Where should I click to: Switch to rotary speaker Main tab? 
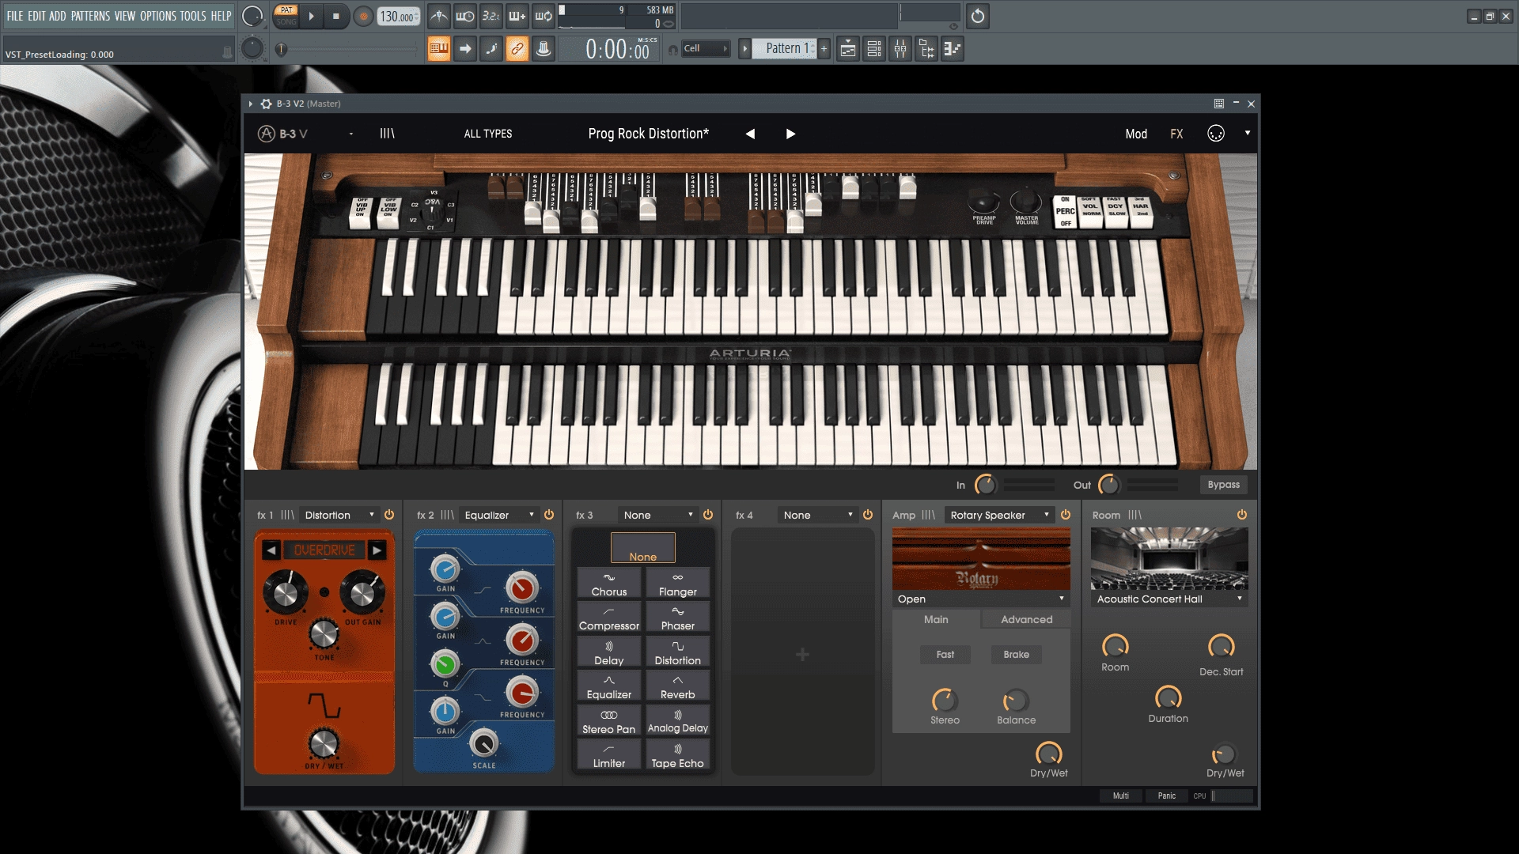pos(936,619)
